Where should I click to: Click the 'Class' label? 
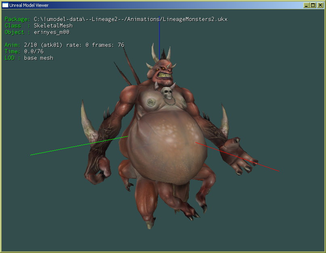coord(13,25)
